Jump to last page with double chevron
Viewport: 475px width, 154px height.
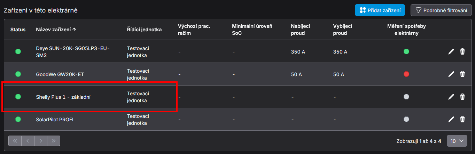pyautogui.click(x=54, y=141)
